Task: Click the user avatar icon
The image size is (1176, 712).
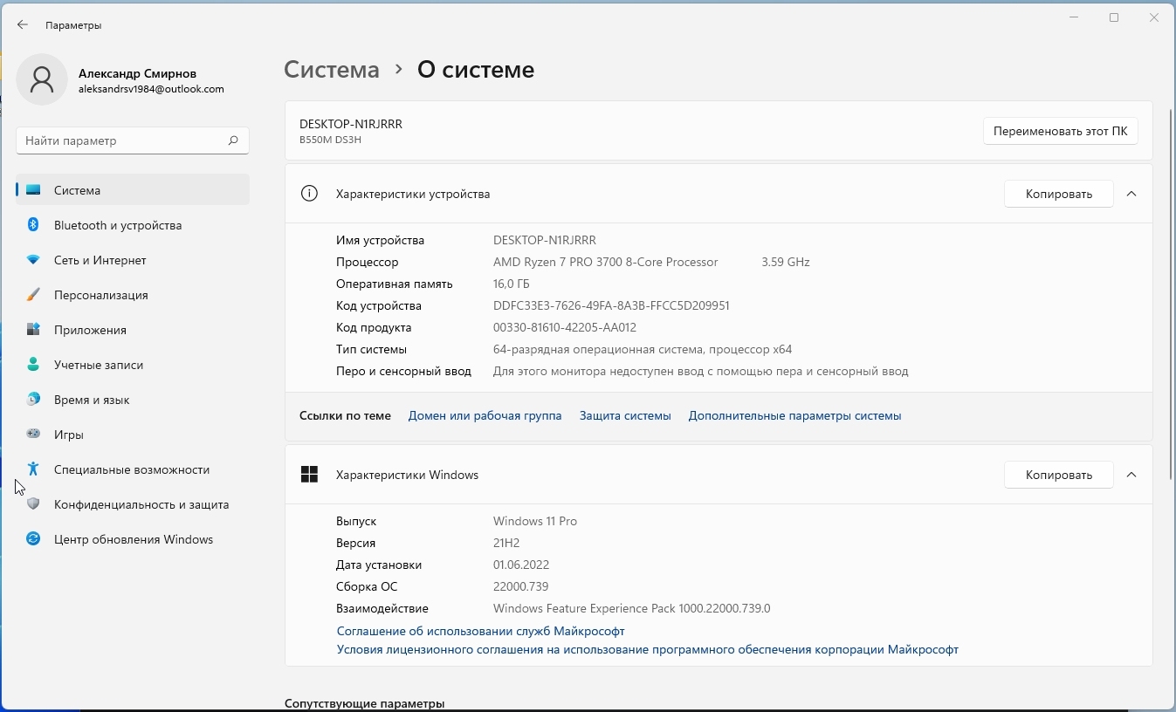Action: tap(42, 79)
